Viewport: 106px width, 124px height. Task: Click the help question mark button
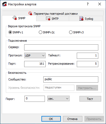coord(88,4)
